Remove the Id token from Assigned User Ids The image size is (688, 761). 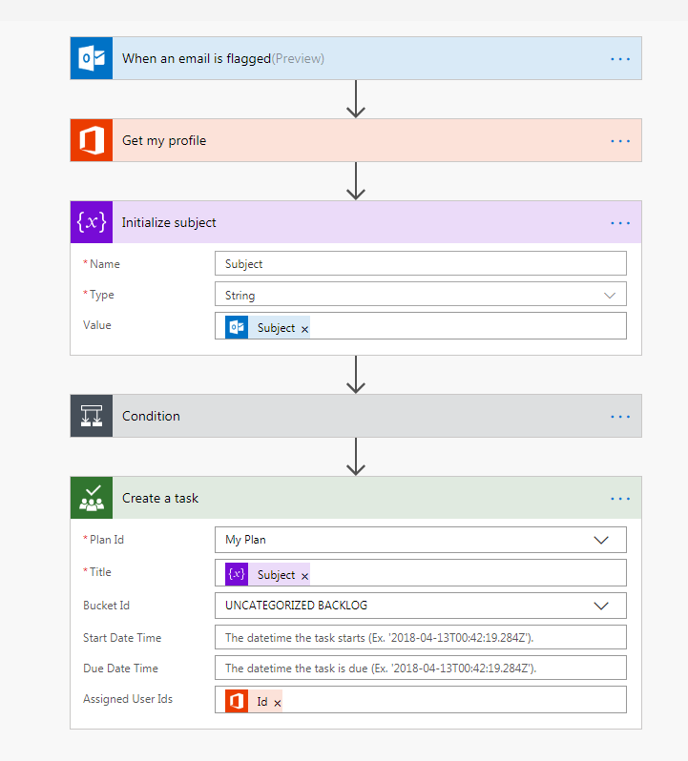point(278,703)
